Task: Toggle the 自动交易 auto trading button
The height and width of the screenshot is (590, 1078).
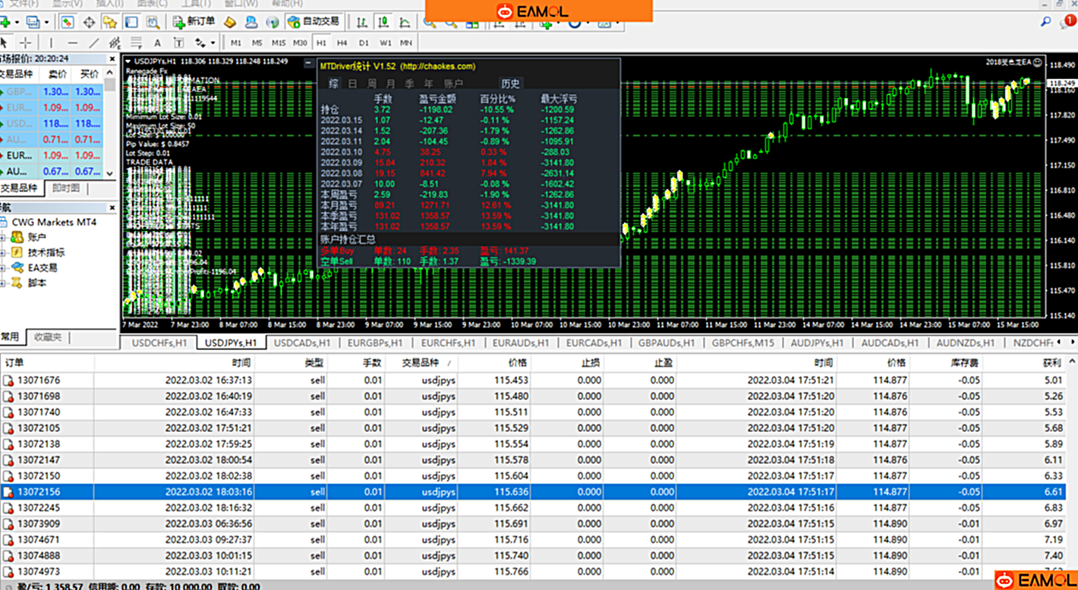Action: (x=314, y=21)
